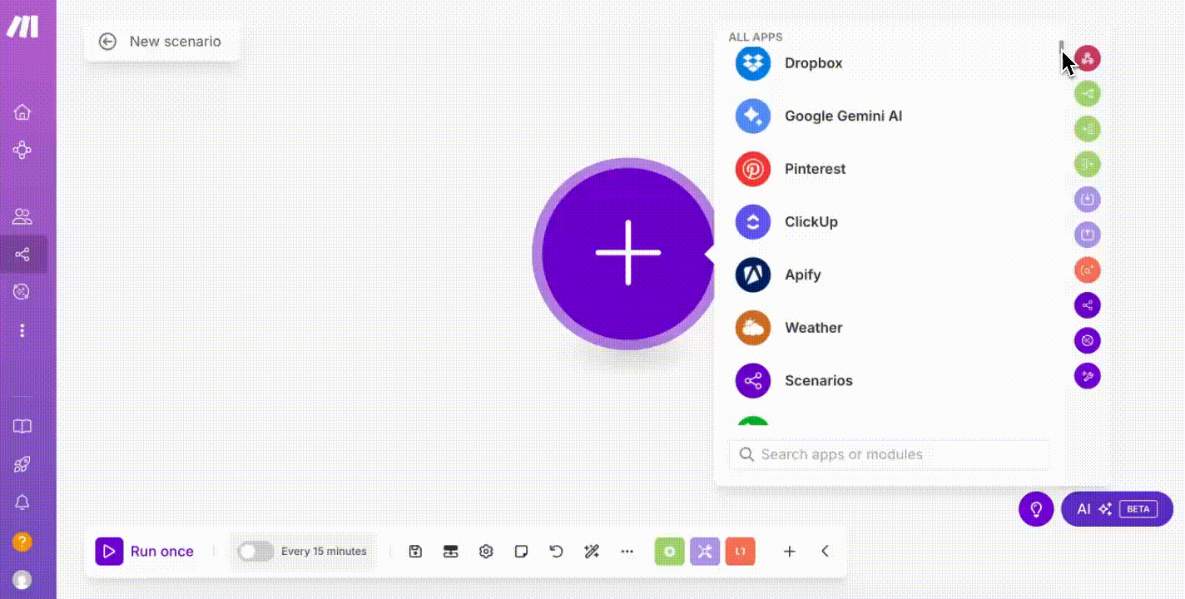
Task: Click the Scenario inputs icon in toolbar
Action: click(451, 551)
